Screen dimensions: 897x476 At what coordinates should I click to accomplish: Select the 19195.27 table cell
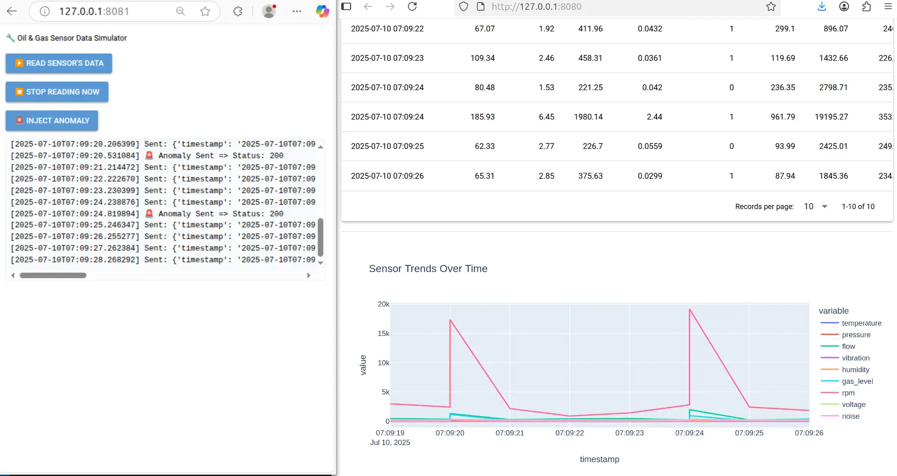pyautogui.click(x=831, y=117)
